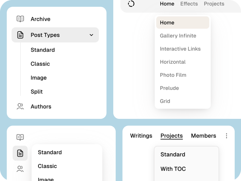Select Photo Film from the dropdown
241x181 pixels.
173,75
